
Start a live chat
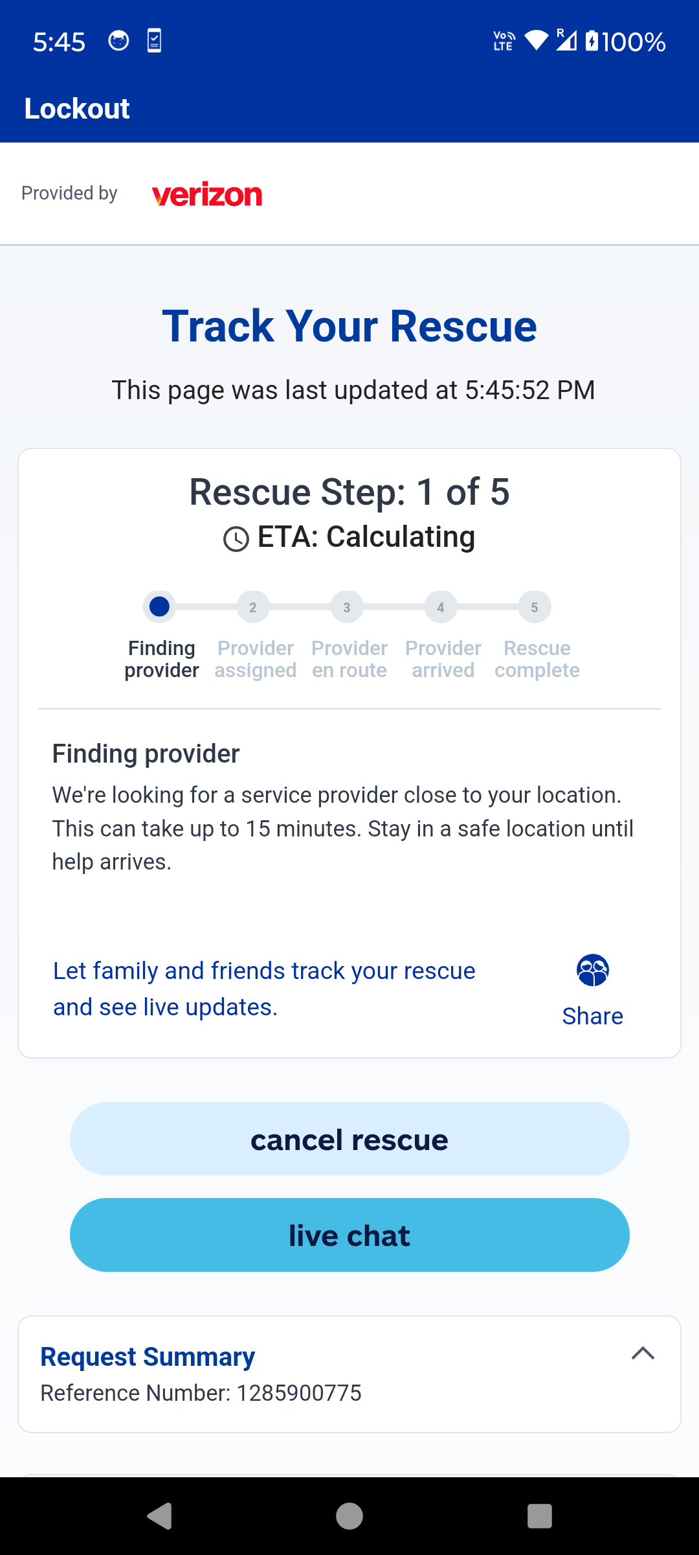click(x=349, y=1235)
